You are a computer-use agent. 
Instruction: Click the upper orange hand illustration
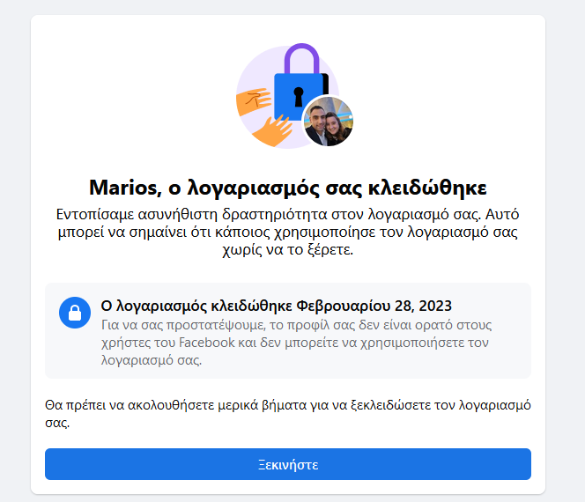point(254,100)
